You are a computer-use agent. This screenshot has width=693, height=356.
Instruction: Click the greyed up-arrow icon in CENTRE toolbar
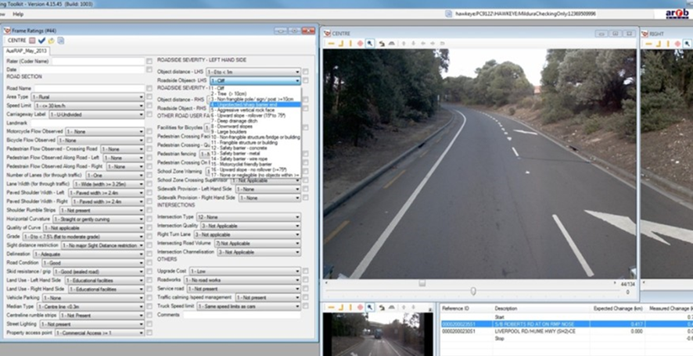coord(404,43)
